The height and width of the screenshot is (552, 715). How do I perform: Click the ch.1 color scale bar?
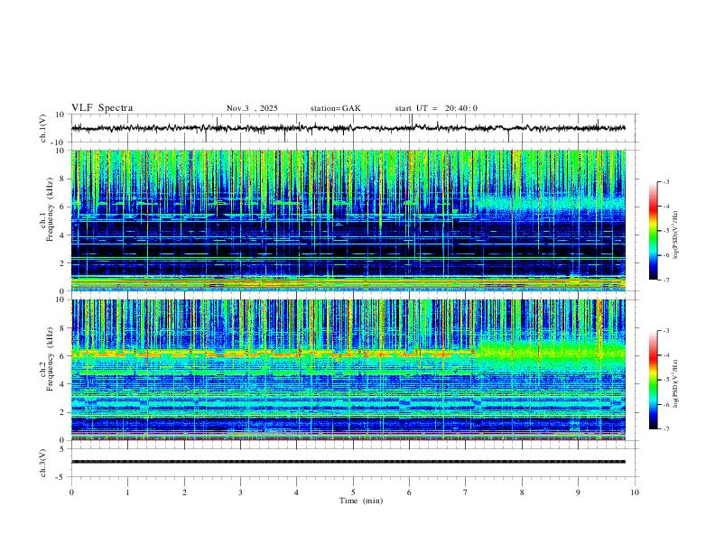coord(654,231)
